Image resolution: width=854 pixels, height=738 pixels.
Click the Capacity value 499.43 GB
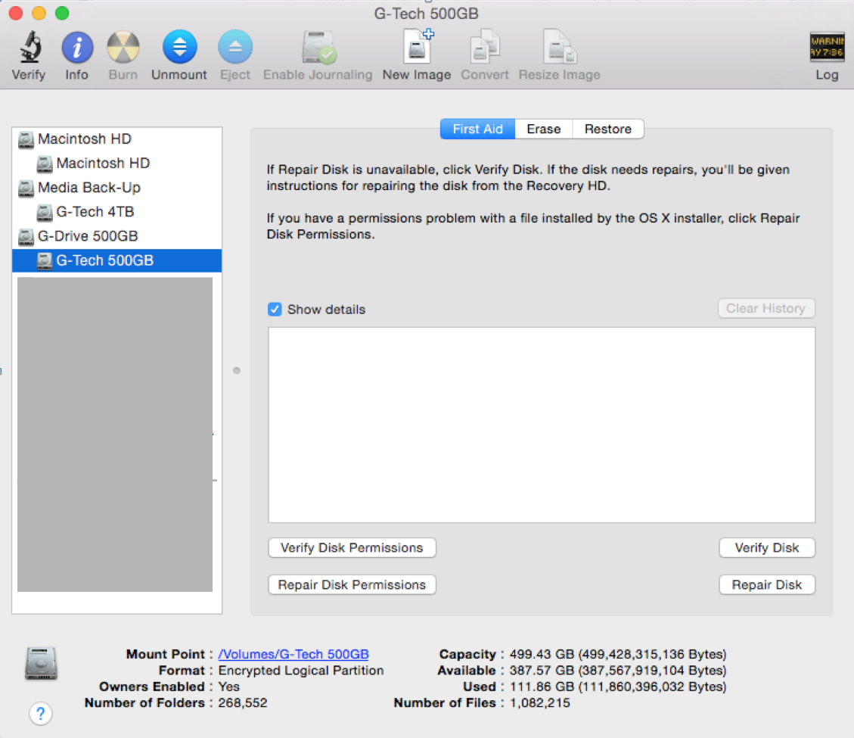[x=618, y=654]
